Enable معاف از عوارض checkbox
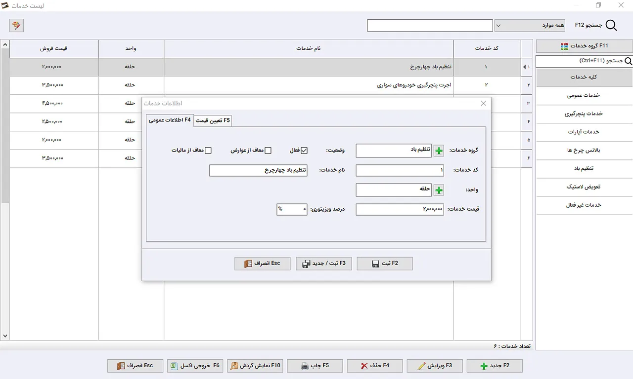The height and width of the screenshot is (379, 633). (268, 151)
